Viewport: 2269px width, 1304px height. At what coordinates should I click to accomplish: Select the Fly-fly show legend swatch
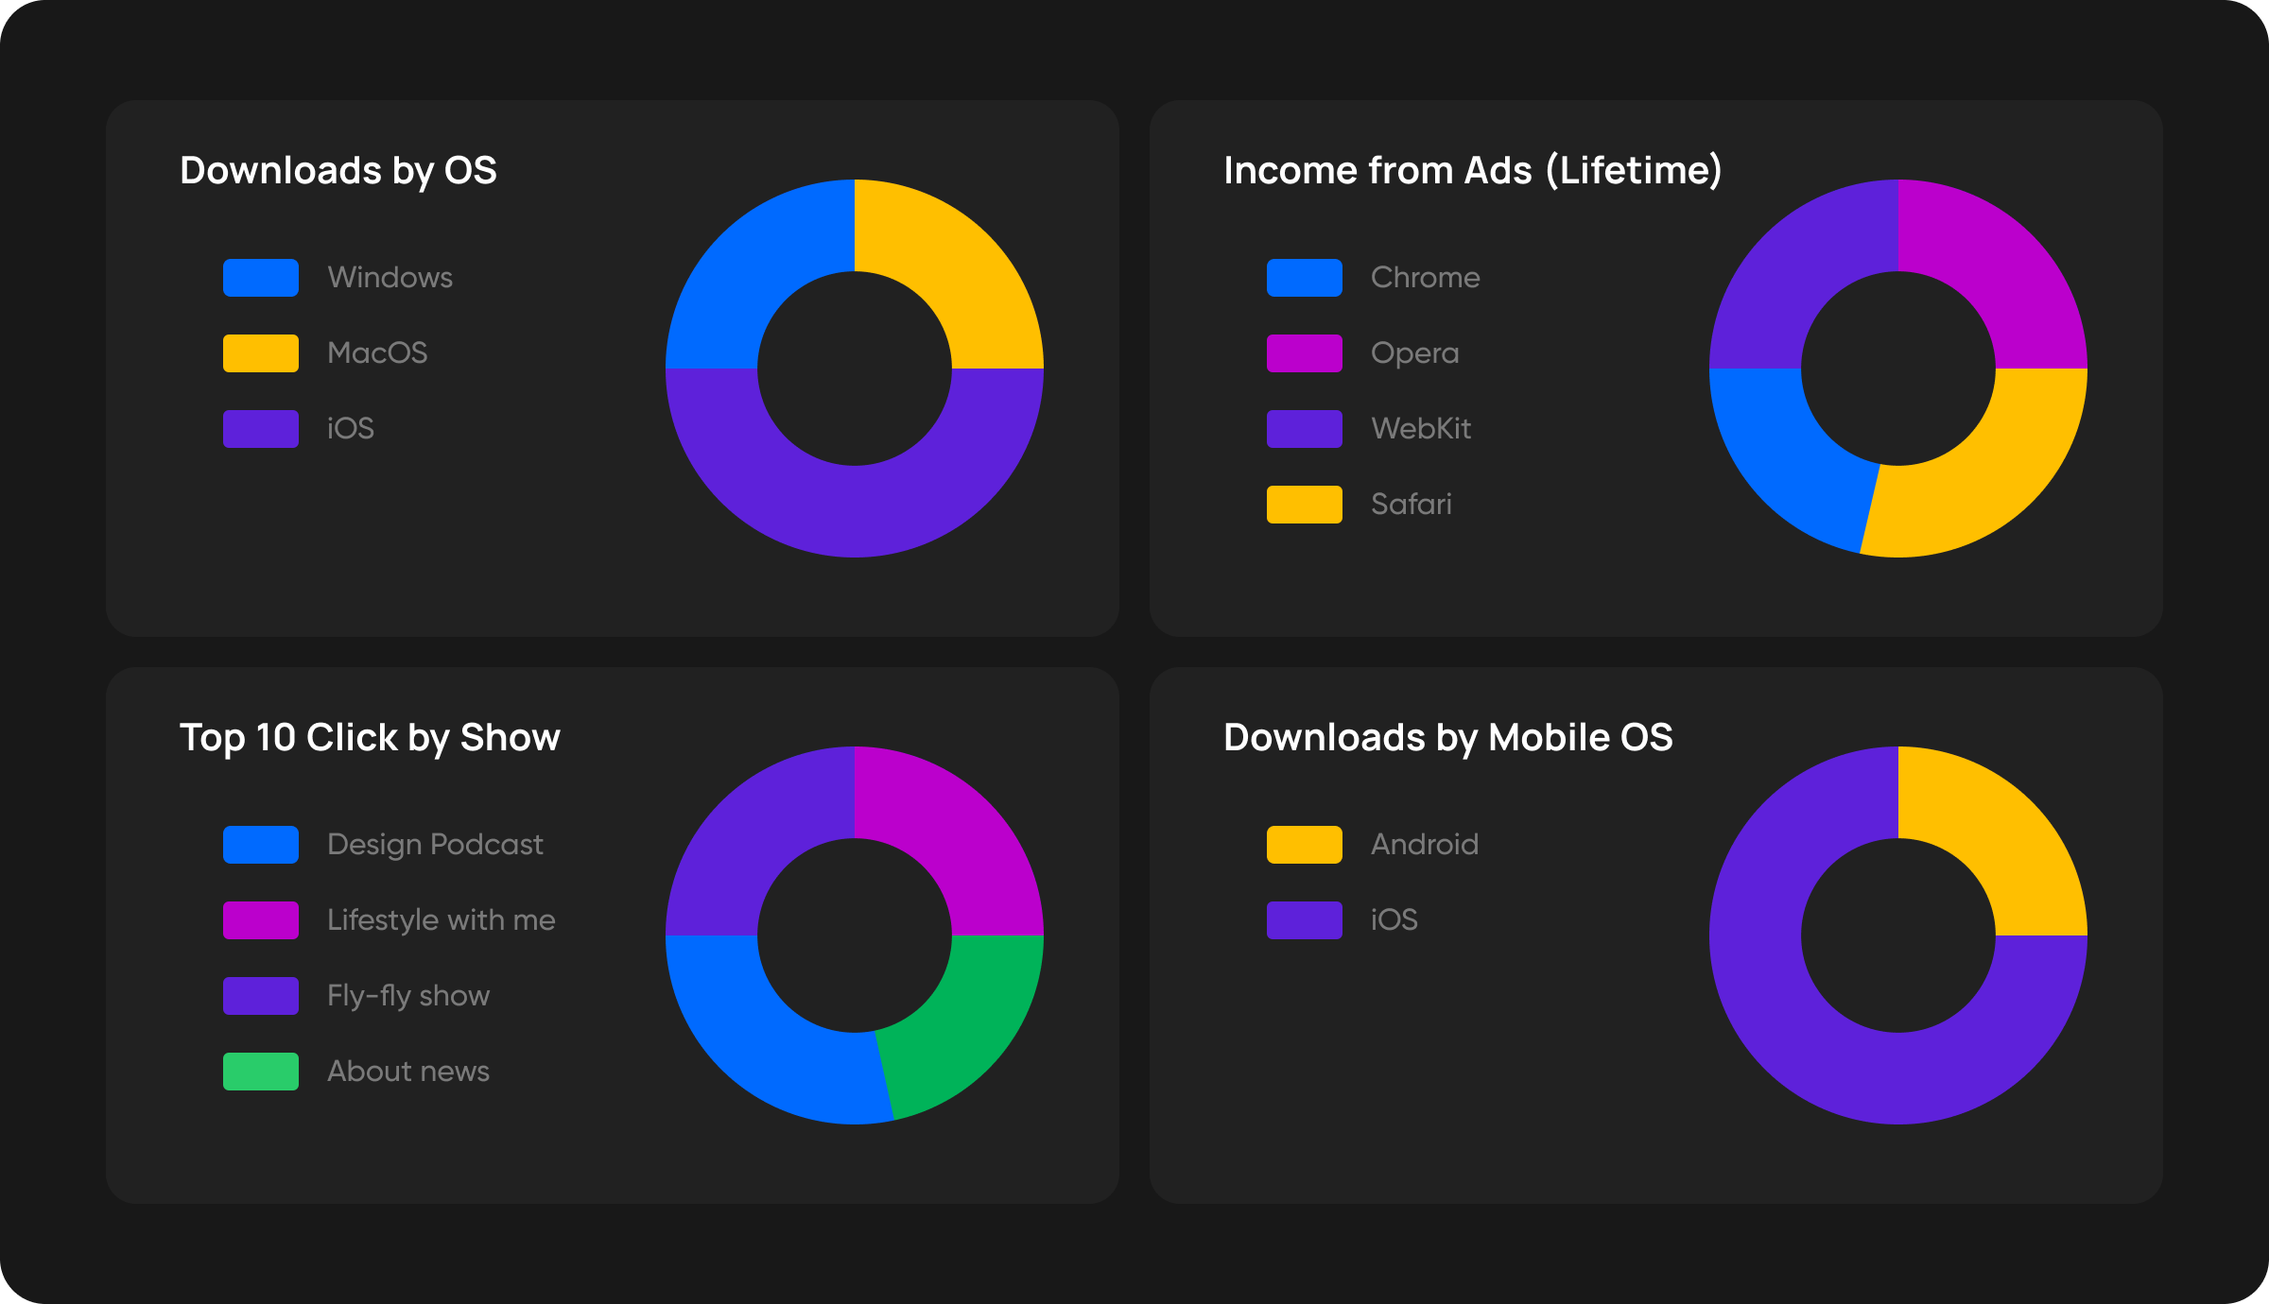[x=259, y=994]
